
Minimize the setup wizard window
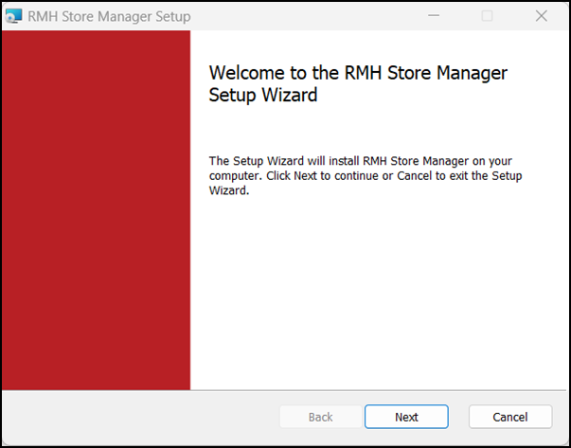[x=434, y=16]
